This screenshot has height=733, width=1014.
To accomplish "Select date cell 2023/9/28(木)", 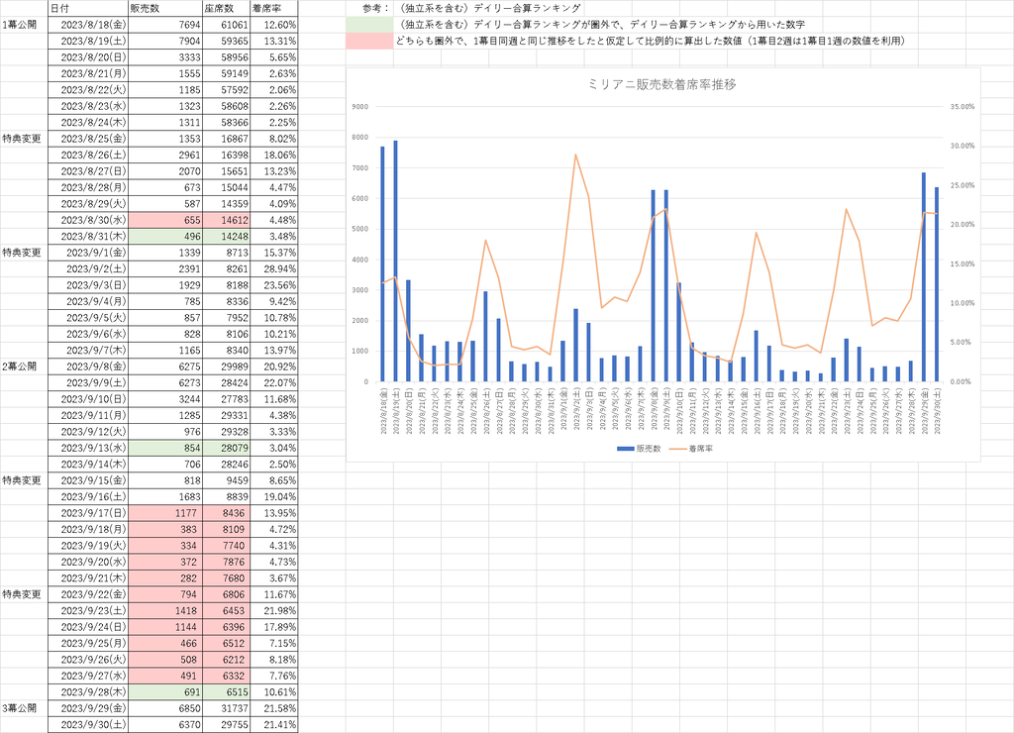I will 88,691.
